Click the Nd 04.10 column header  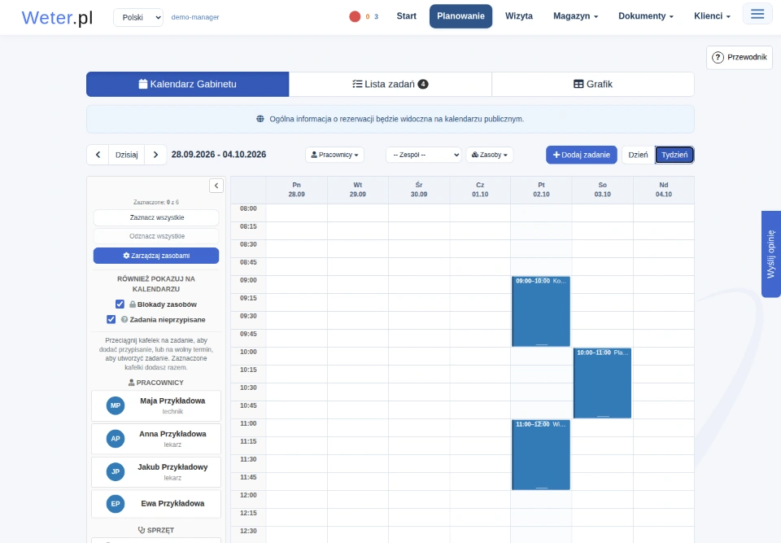tap(664, 190)
